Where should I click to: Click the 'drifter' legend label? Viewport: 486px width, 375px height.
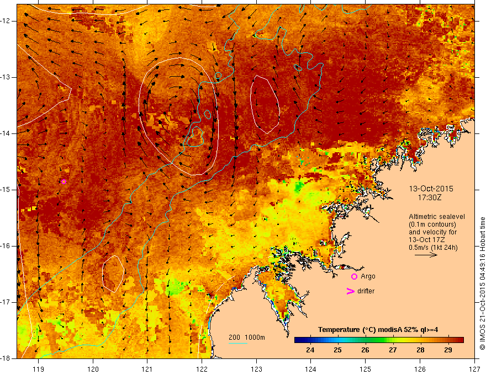tap(366, 291)
